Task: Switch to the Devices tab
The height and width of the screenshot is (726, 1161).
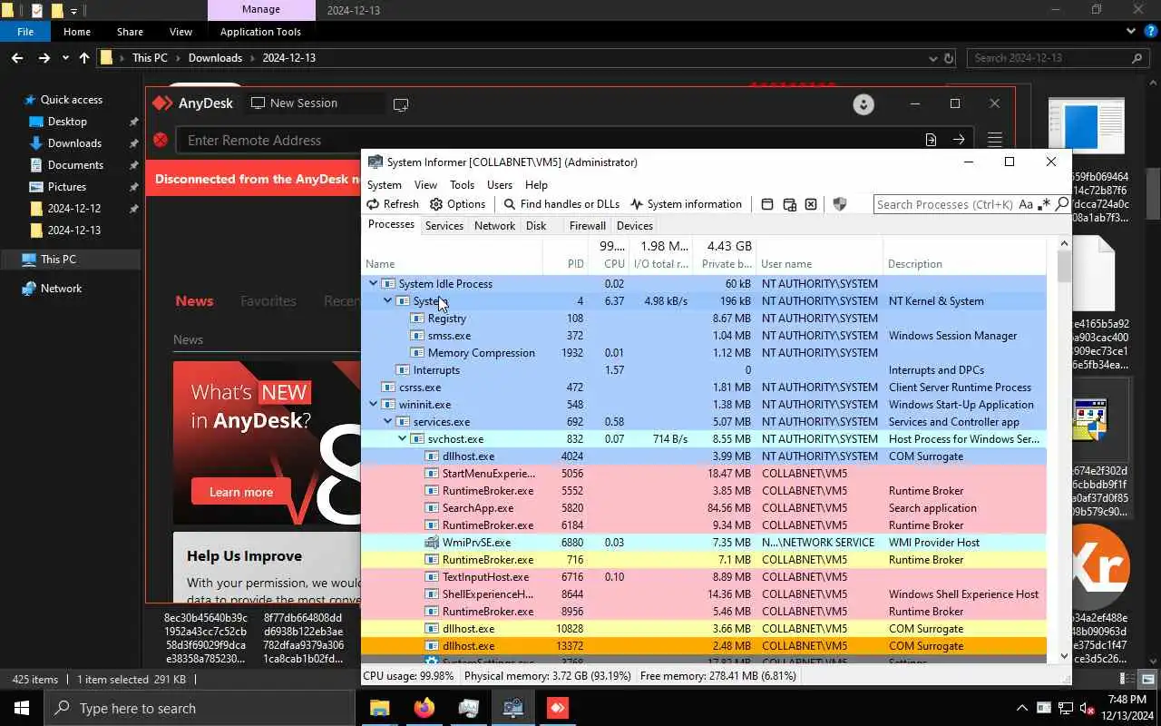Action: (635, 226)
